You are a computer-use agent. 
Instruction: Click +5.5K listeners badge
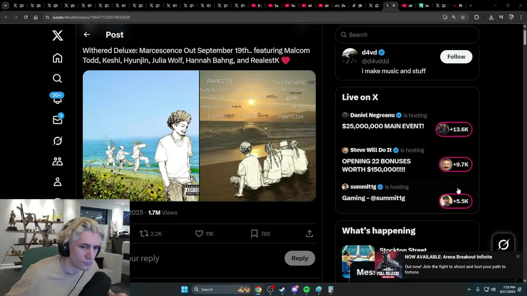[x=455, y=201]
